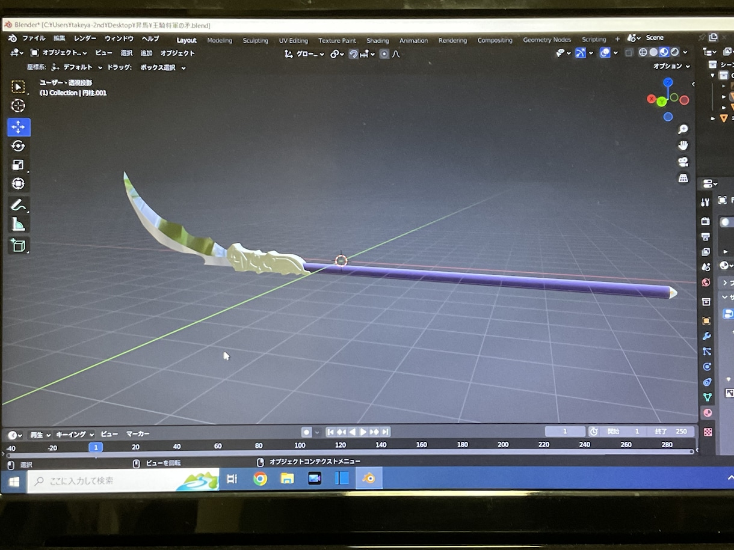Open the キーイング keying dropdown
734x550 pixels.
coord(75,434)
